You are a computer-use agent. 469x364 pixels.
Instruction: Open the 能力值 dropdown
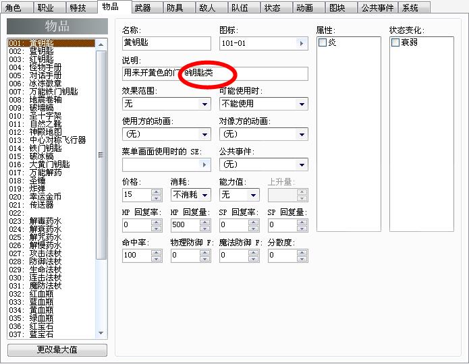[253, 195]
